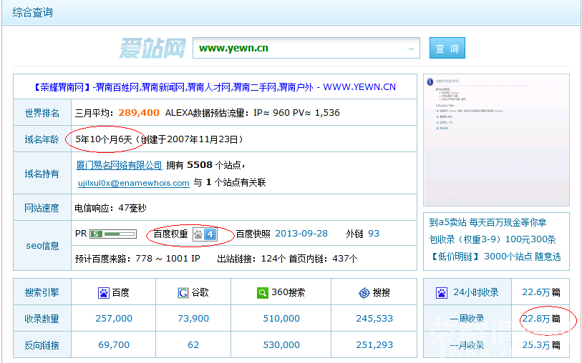582x363 pixels.
Task: Open 到a5卖站 每天百万现金等你拿 ad link
Action: [488, 222]
